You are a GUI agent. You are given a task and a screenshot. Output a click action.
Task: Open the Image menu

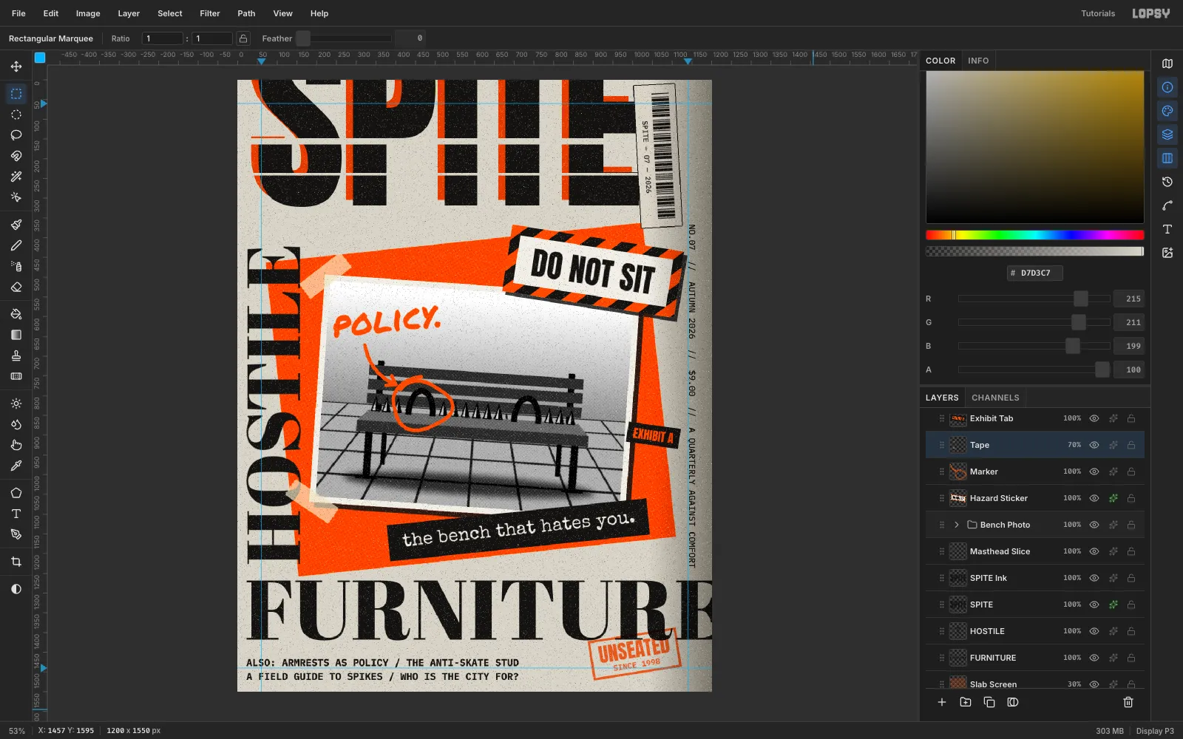coord(88,13)
